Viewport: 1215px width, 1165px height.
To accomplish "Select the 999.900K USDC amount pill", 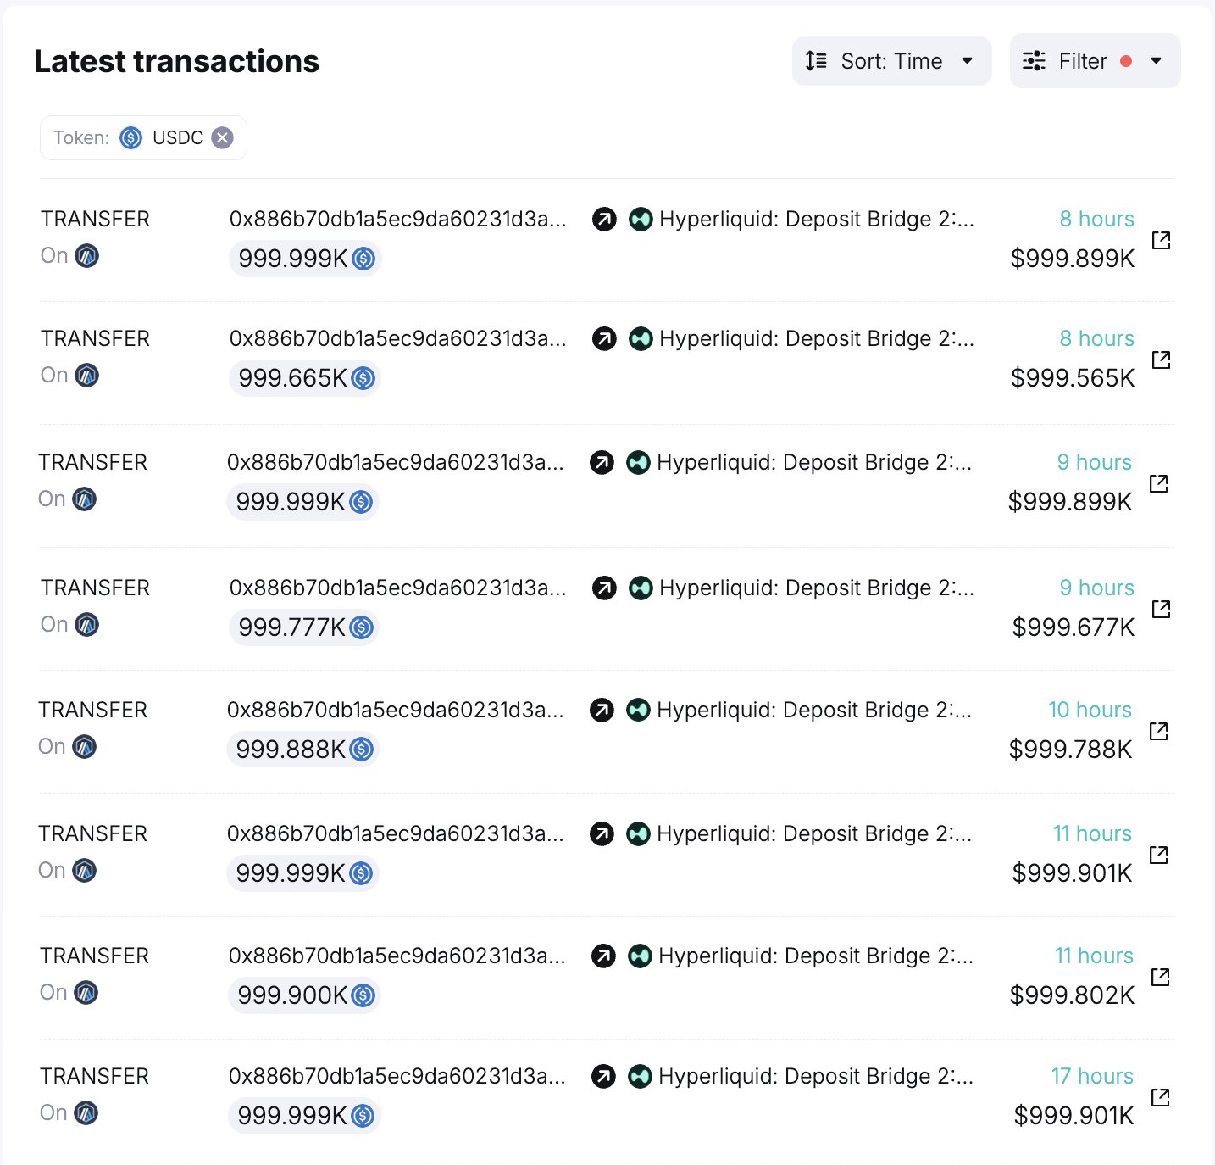I will [x=304, y=995].
